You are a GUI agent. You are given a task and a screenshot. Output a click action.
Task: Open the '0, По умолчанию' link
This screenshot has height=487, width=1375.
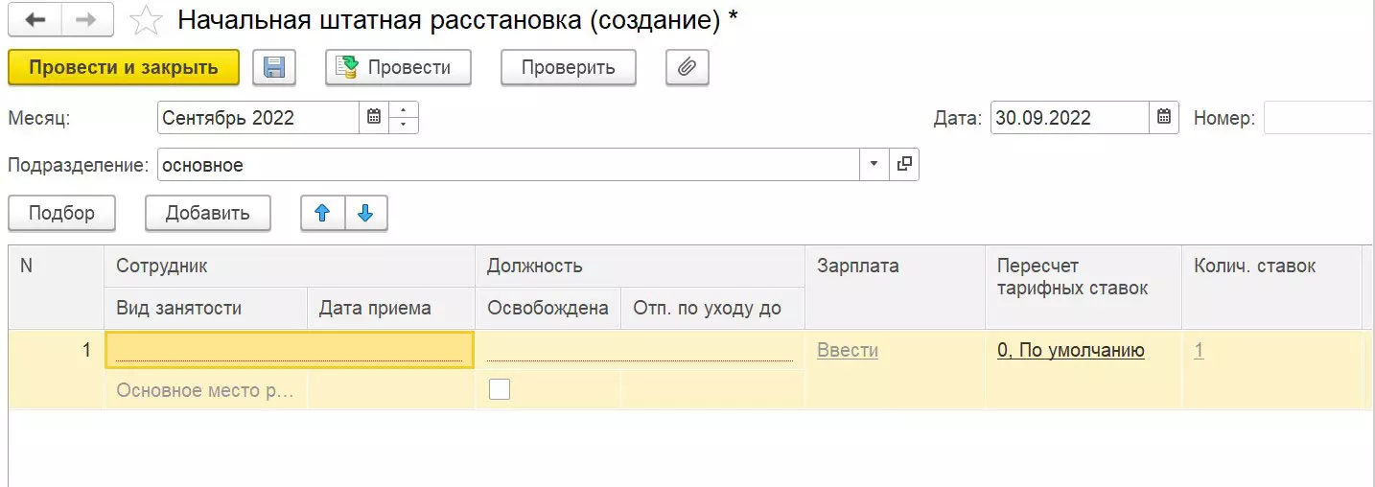click(x=1071, y=351)
